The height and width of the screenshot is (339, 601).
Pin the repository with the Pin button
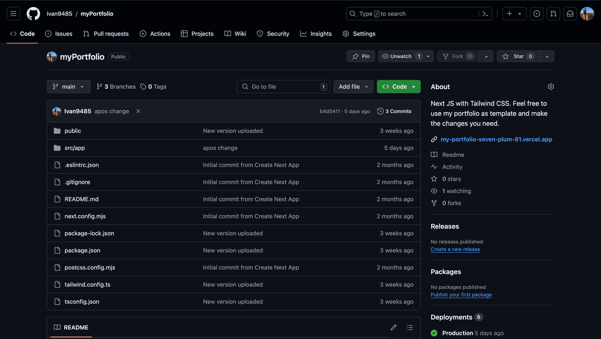361,56
